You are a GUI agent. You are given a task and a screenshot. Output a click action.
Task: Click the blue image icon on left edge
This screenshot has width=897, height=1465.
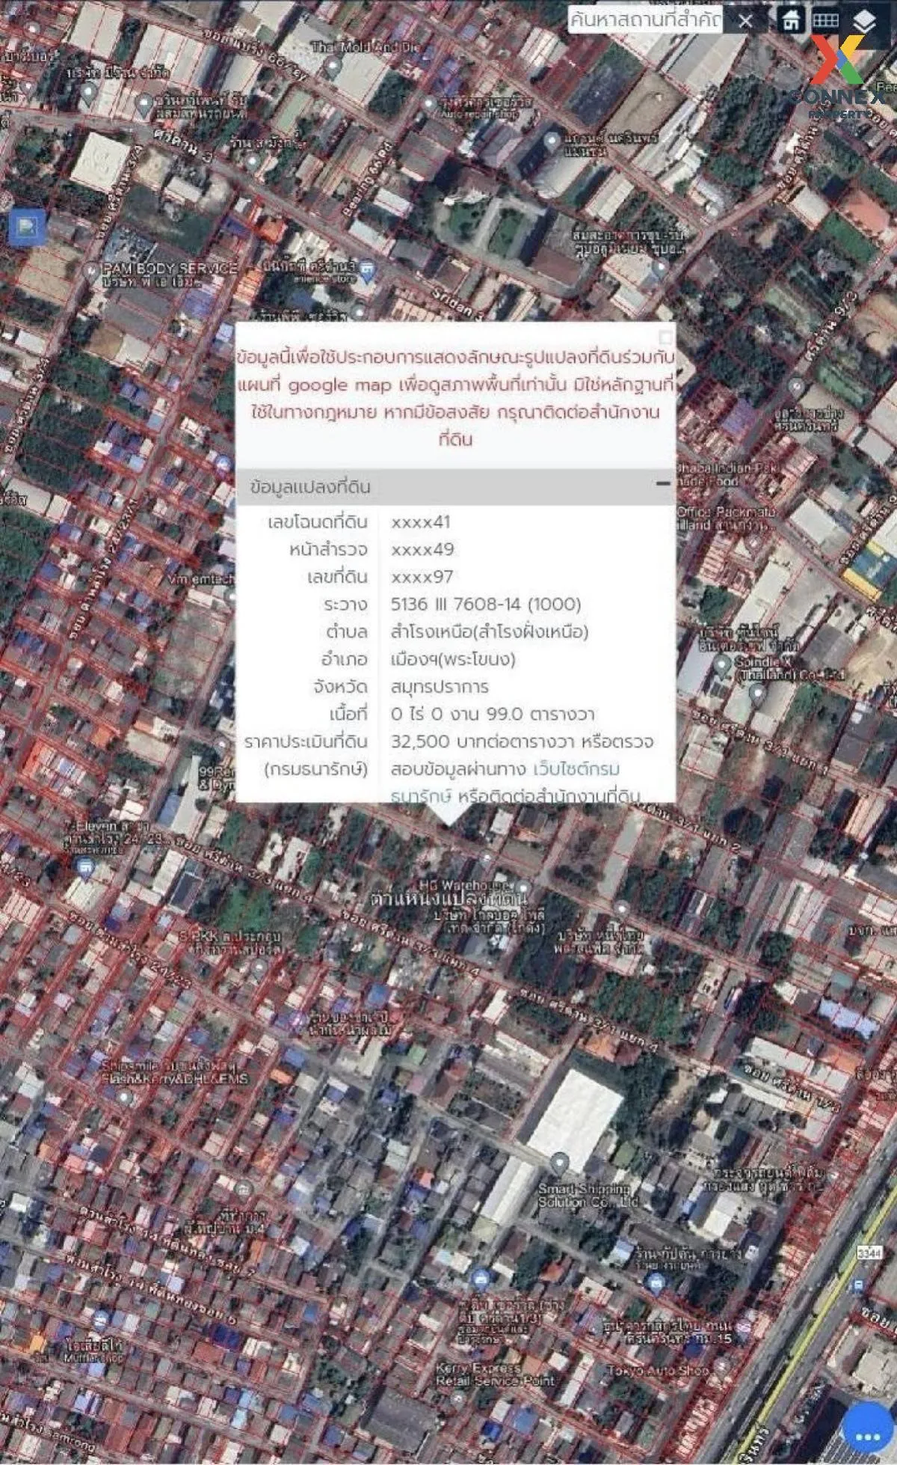28,227
